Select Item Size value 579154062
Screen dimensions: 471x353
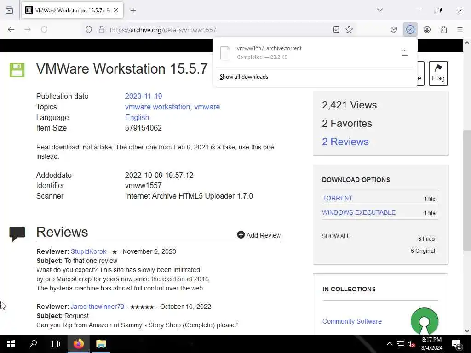144,128
